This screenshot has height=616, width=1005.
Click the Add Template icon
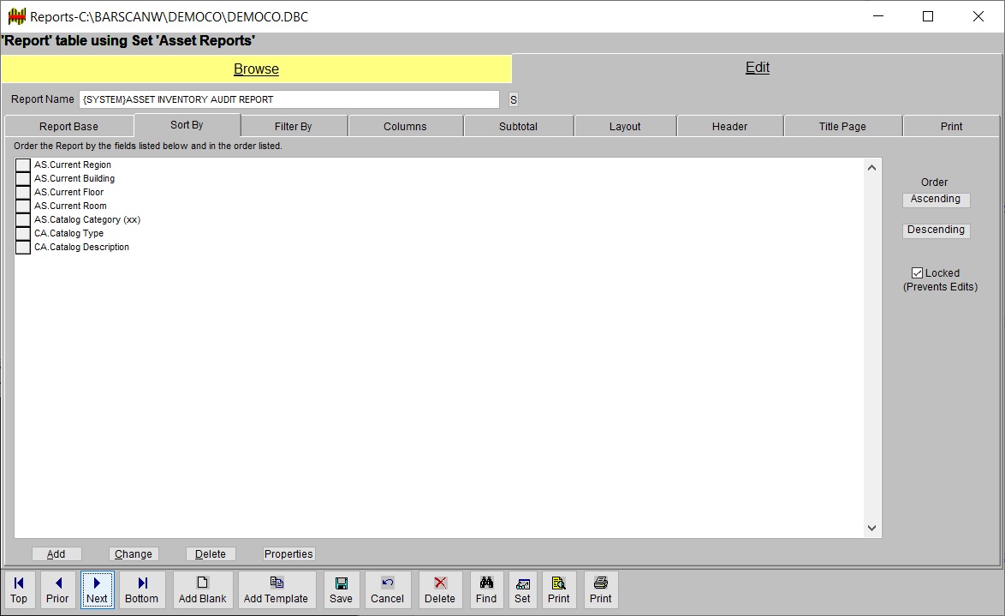click(x=277, y=589)
